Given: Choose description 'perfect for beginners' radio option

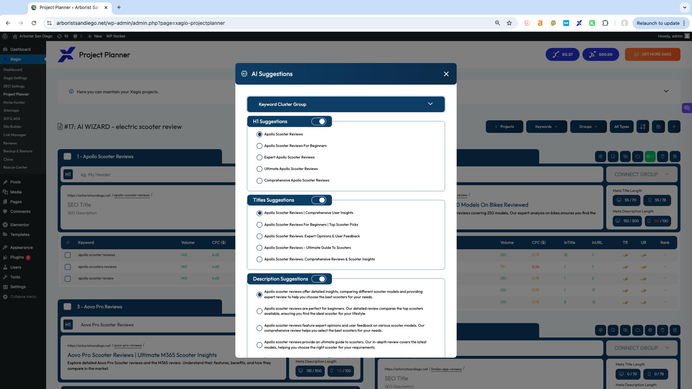Looking at the screenshot, I should coord(259,311).
